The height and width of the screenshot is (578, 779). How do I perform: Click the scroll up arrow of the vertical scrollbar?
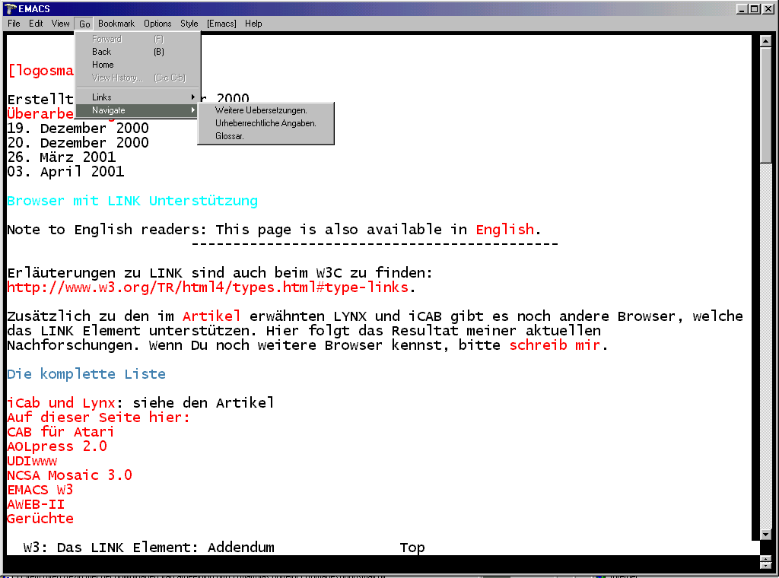[x=765, y=42]
